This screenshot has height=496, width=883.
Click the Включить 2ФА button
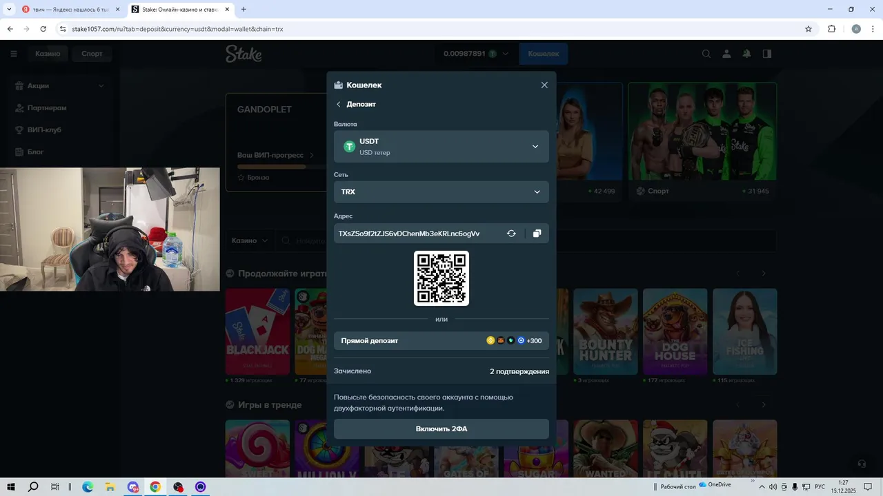441,428
